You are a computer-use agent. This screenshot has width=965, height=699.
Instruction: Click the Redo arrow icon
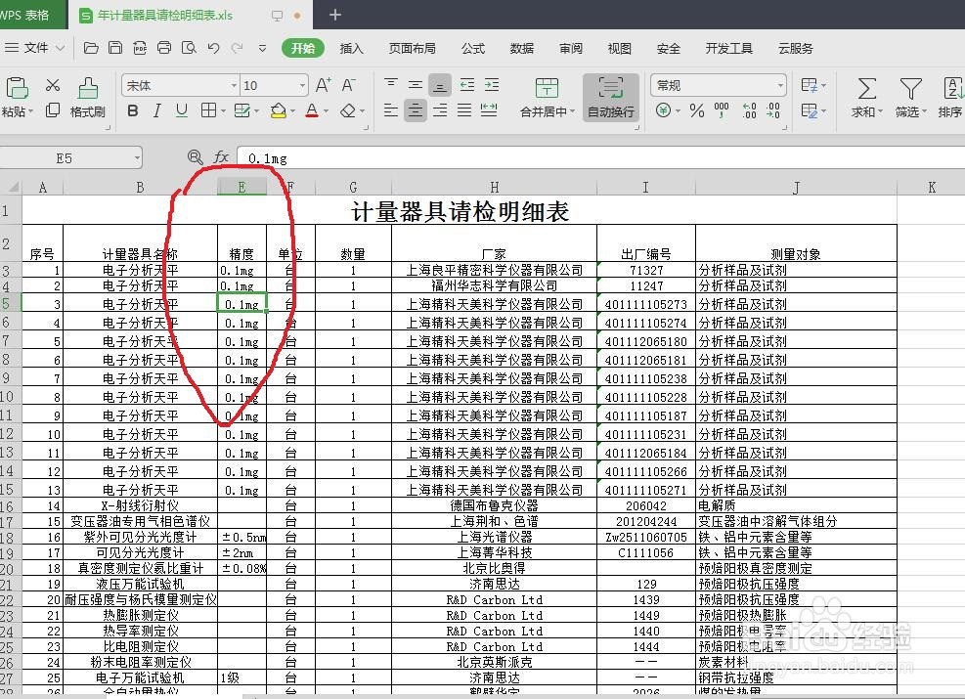click(237, 48)
